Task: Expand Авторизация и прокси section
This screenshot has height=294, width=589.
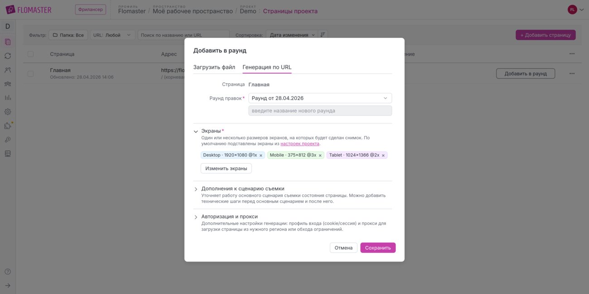Action: [196, 217]
